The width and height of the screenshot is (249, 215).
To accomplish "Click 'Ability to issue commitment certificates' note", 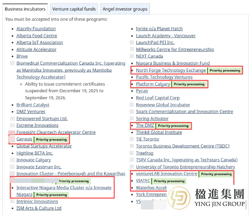I will (65, 91).
